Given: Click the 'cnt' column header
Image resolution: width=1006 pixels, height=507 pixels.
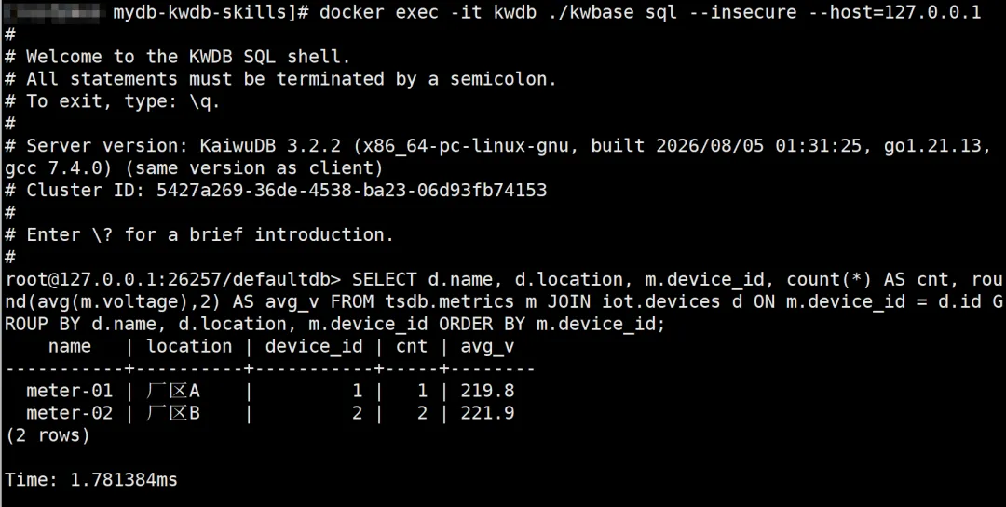Looking at the screenshot, I should pos(412,347).
